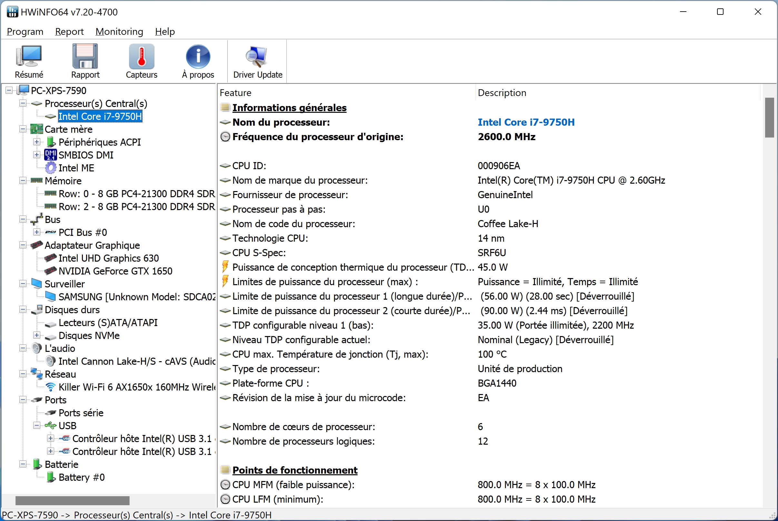Expand the SMBIOS DMI node
The image size is (778, 521).
click(37, 155)
